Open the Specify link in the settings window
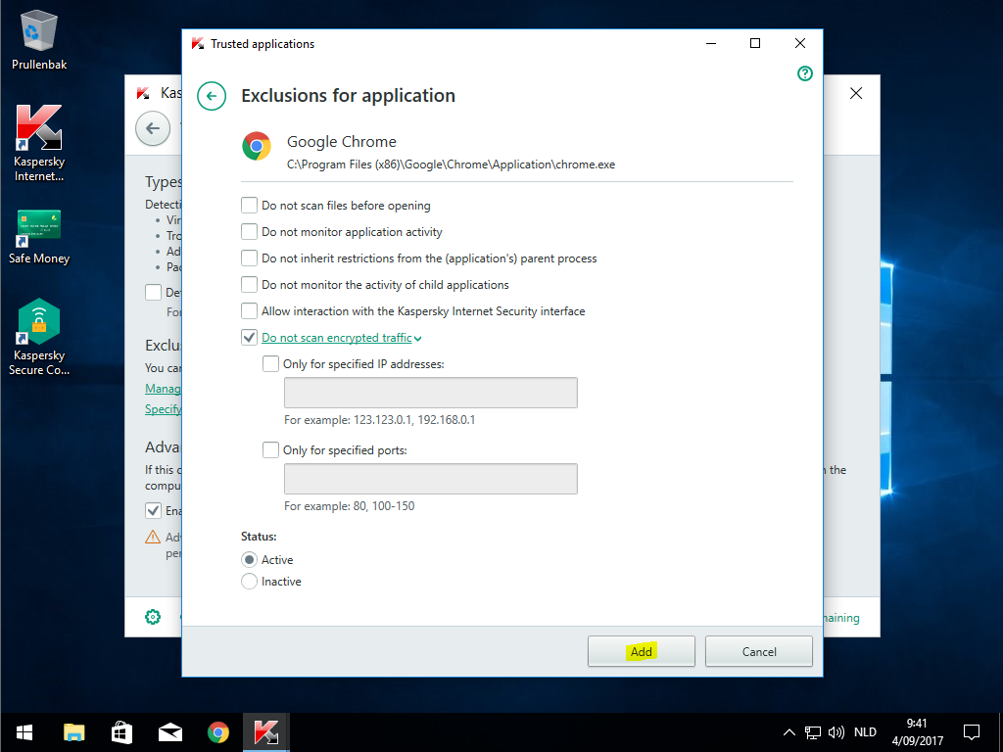Image resolution: width=1003 pixels, height=752 pixels. (x=164, y=408)
